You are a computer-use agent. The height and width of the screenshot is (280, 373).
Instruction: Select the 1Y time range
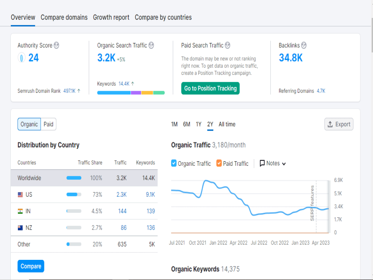(199, 124)
